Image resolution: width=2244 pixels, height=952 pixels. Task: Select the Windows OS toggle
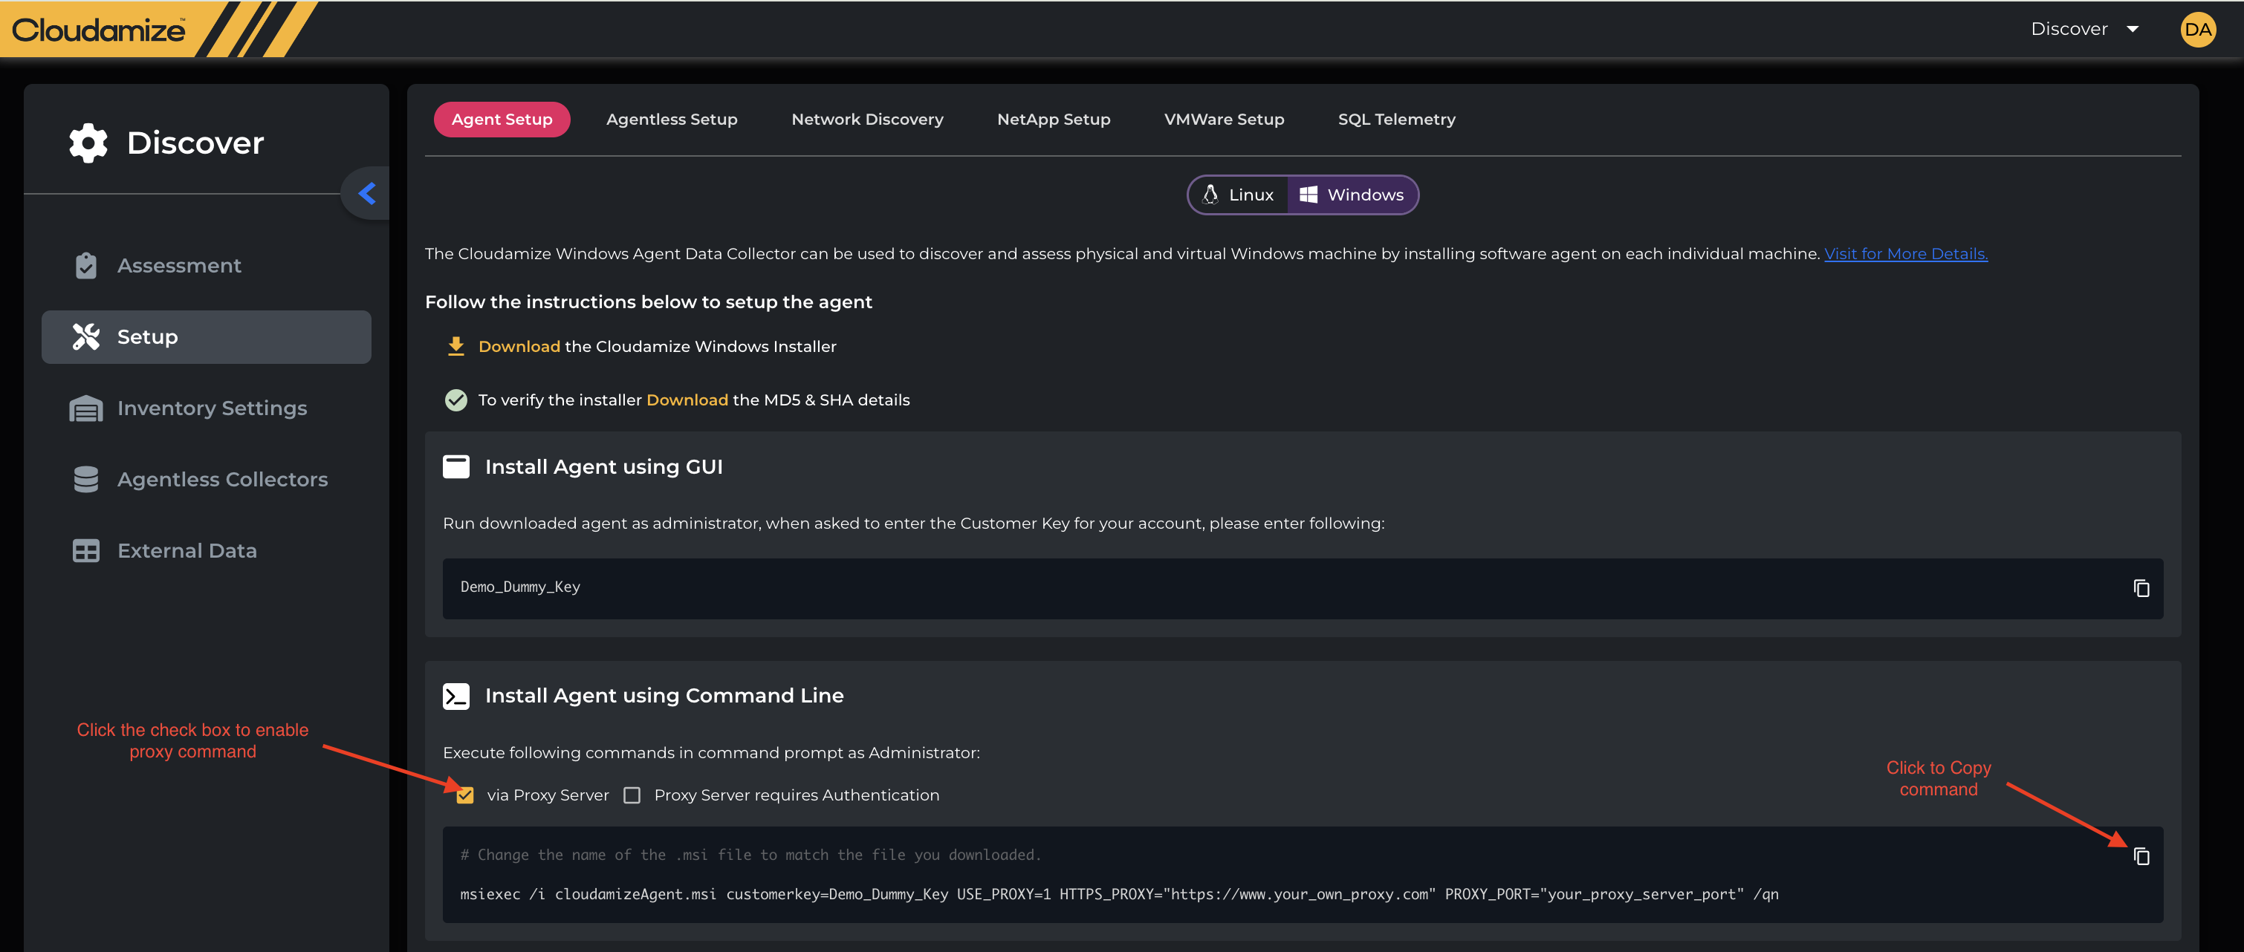click(1351, 195)
